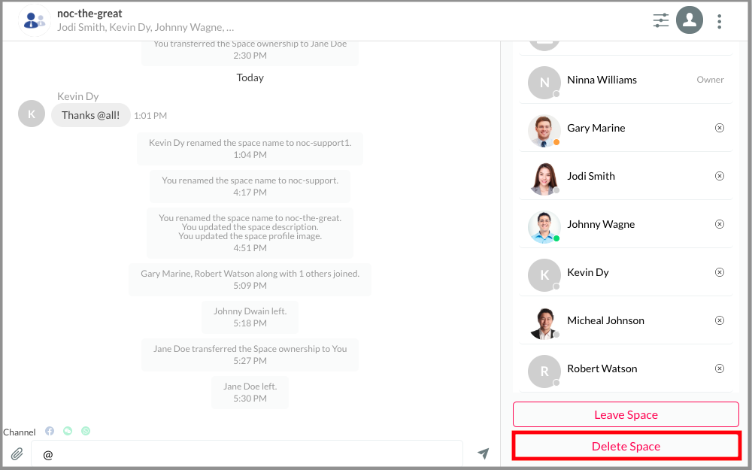Viewport: 752px width, 470px height.
Task: Open Gary Marine's profile photo
Action: 544,131
